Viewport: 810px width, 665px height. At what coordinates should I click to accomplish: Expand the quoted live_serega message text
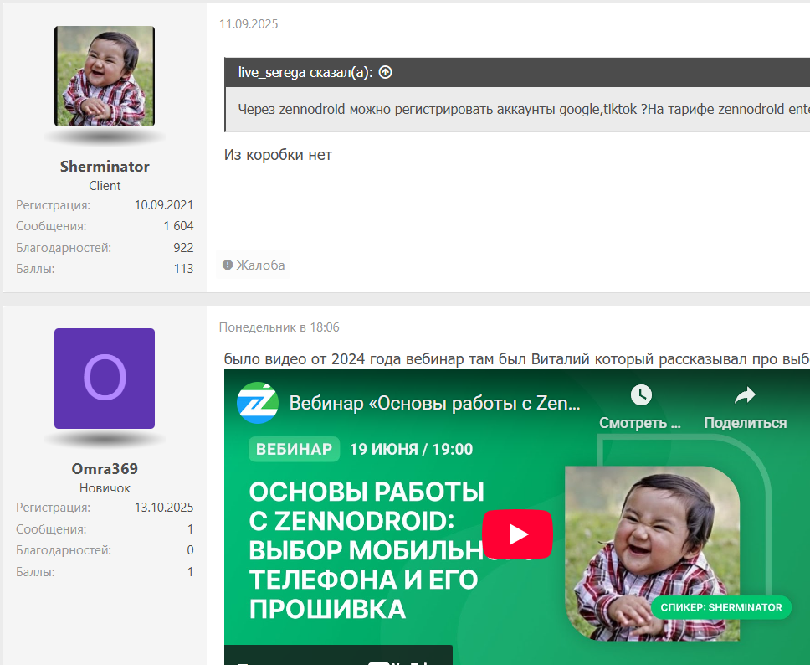519,110
